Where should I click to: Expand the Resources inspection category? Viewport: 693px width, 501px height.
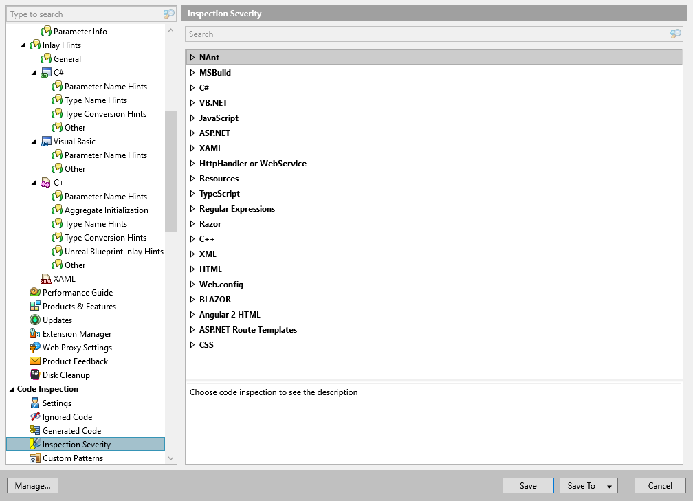click(x=192, y=179)
